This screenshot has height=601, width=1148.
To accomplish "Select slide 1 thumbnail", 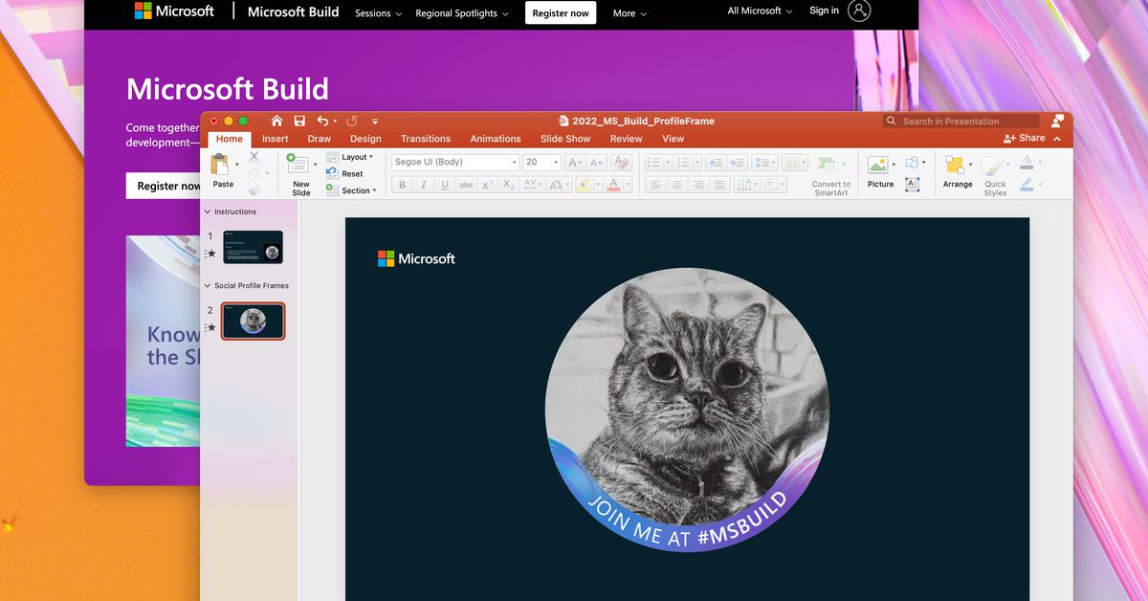I will pos(253,247).
